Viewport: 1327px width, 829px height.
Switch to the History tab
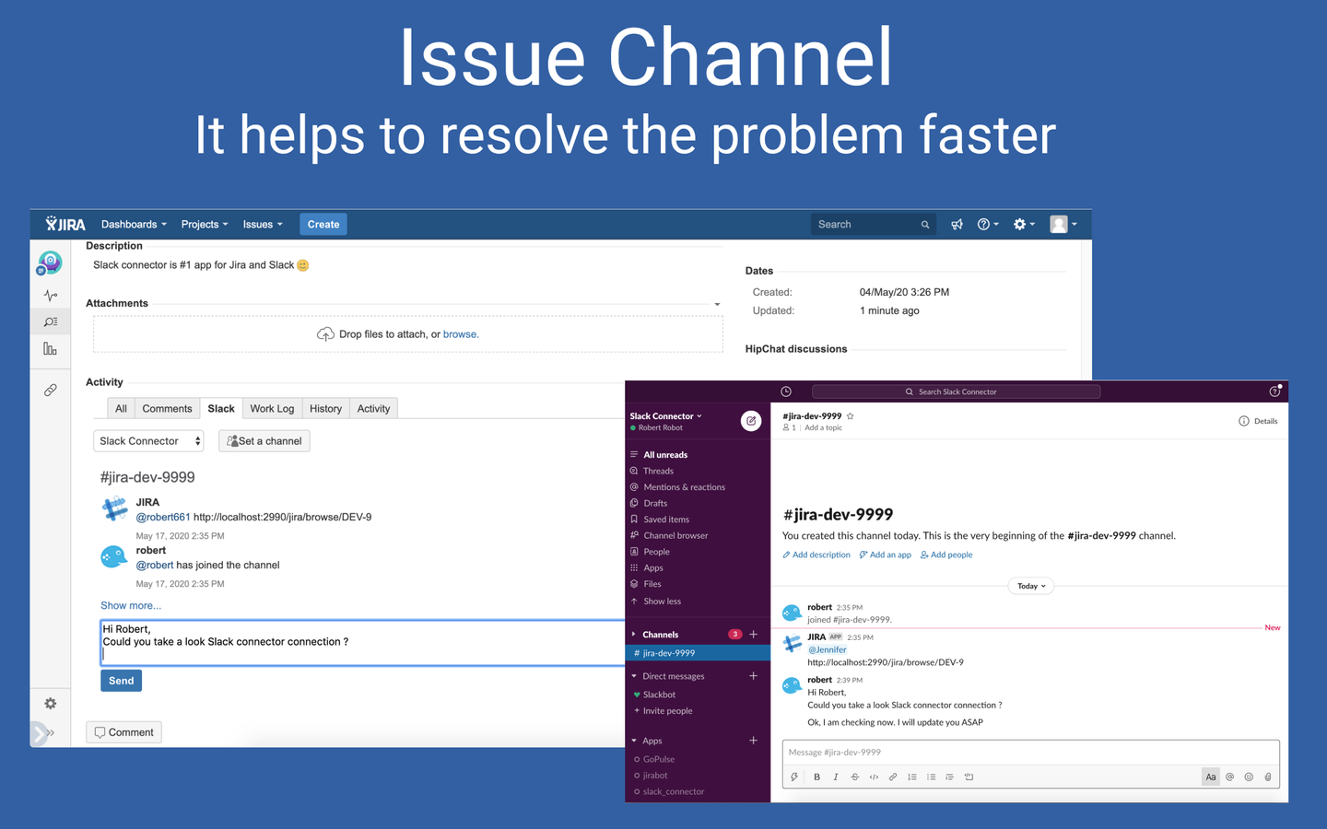pyautogui.click(x=325, y=408)
